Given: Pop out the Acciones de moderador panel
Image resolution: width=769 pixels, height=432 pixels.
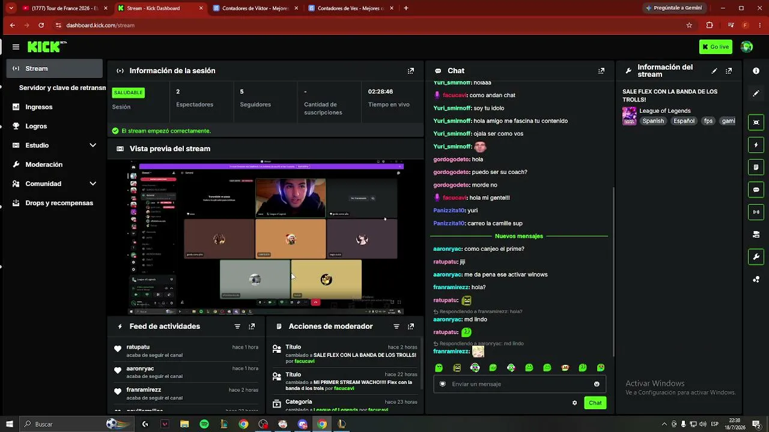Looking at the screenshot, I should tap(411, 326).
